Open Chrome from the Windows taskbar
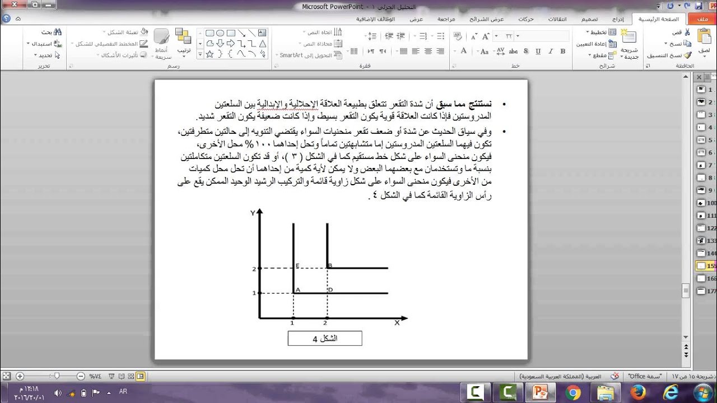717x403 pixels. [573, 392]
